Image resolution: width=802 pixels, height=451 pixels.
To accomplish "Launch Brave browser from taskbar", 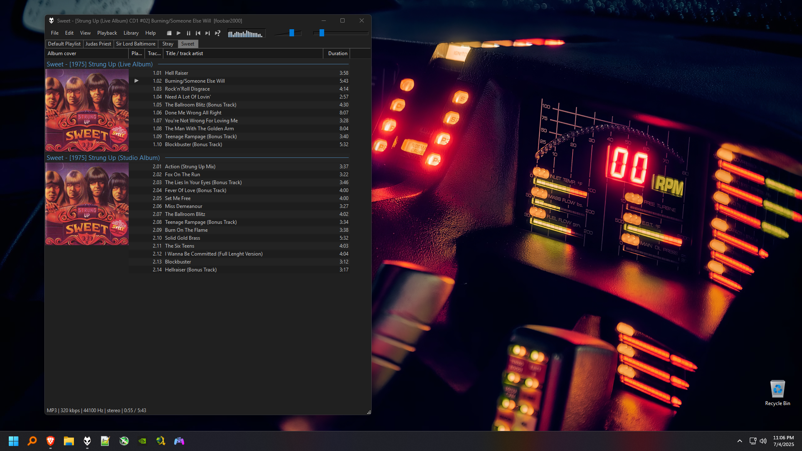I will 51,441.
